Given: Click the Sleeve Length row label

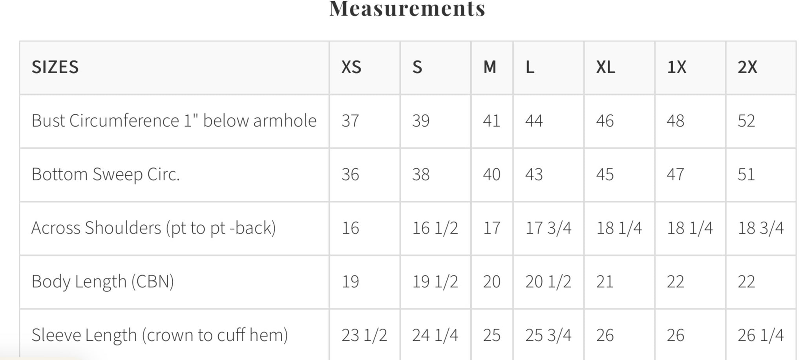Looking at the screenshot, I should coord(160,335).
